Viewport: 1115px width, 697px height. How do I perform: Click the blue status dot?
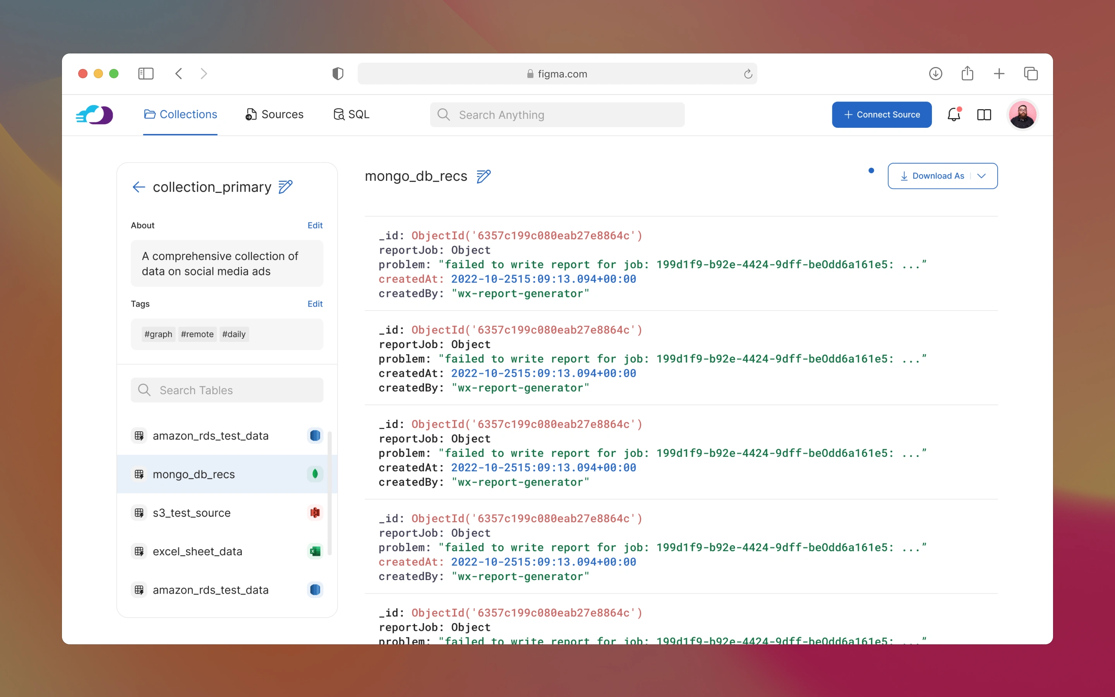pyautogui.click(x=871, y=170)
